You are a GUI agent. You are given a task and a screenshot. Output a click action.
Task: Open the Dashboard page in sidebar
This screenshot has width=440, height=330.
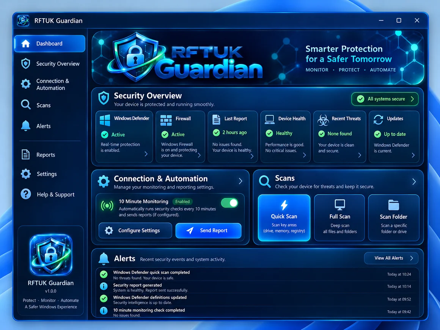pos(50,44)
